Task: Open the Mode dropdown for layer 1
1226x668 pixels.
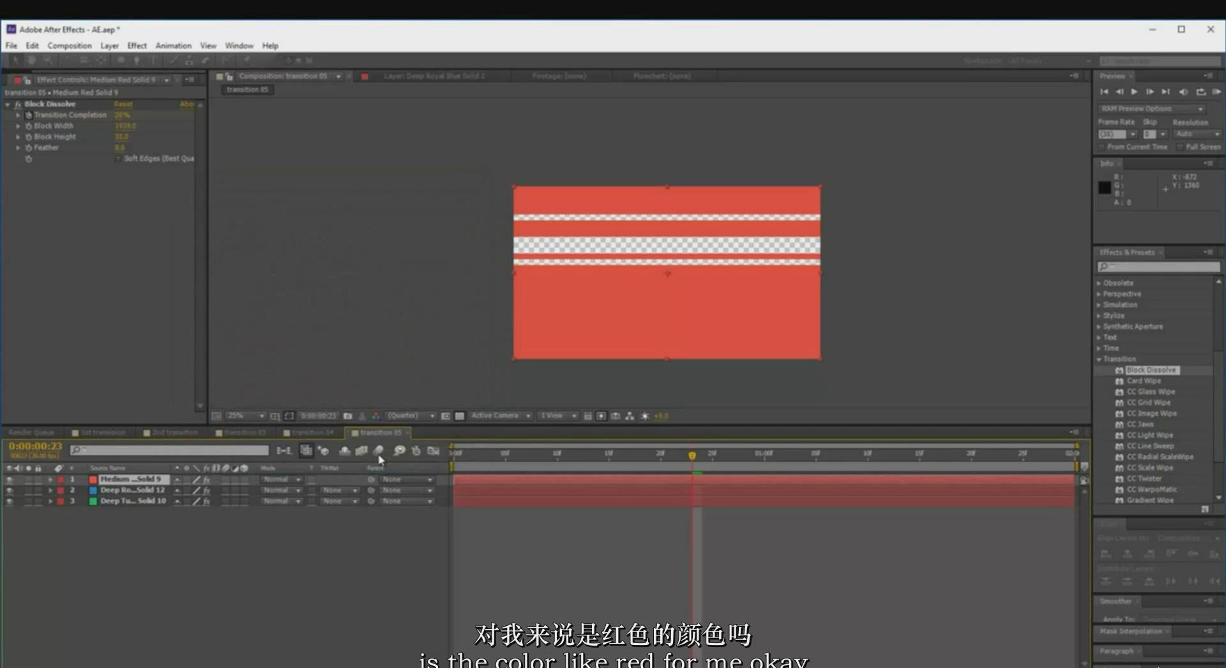Action: click(x=281, y=480)
